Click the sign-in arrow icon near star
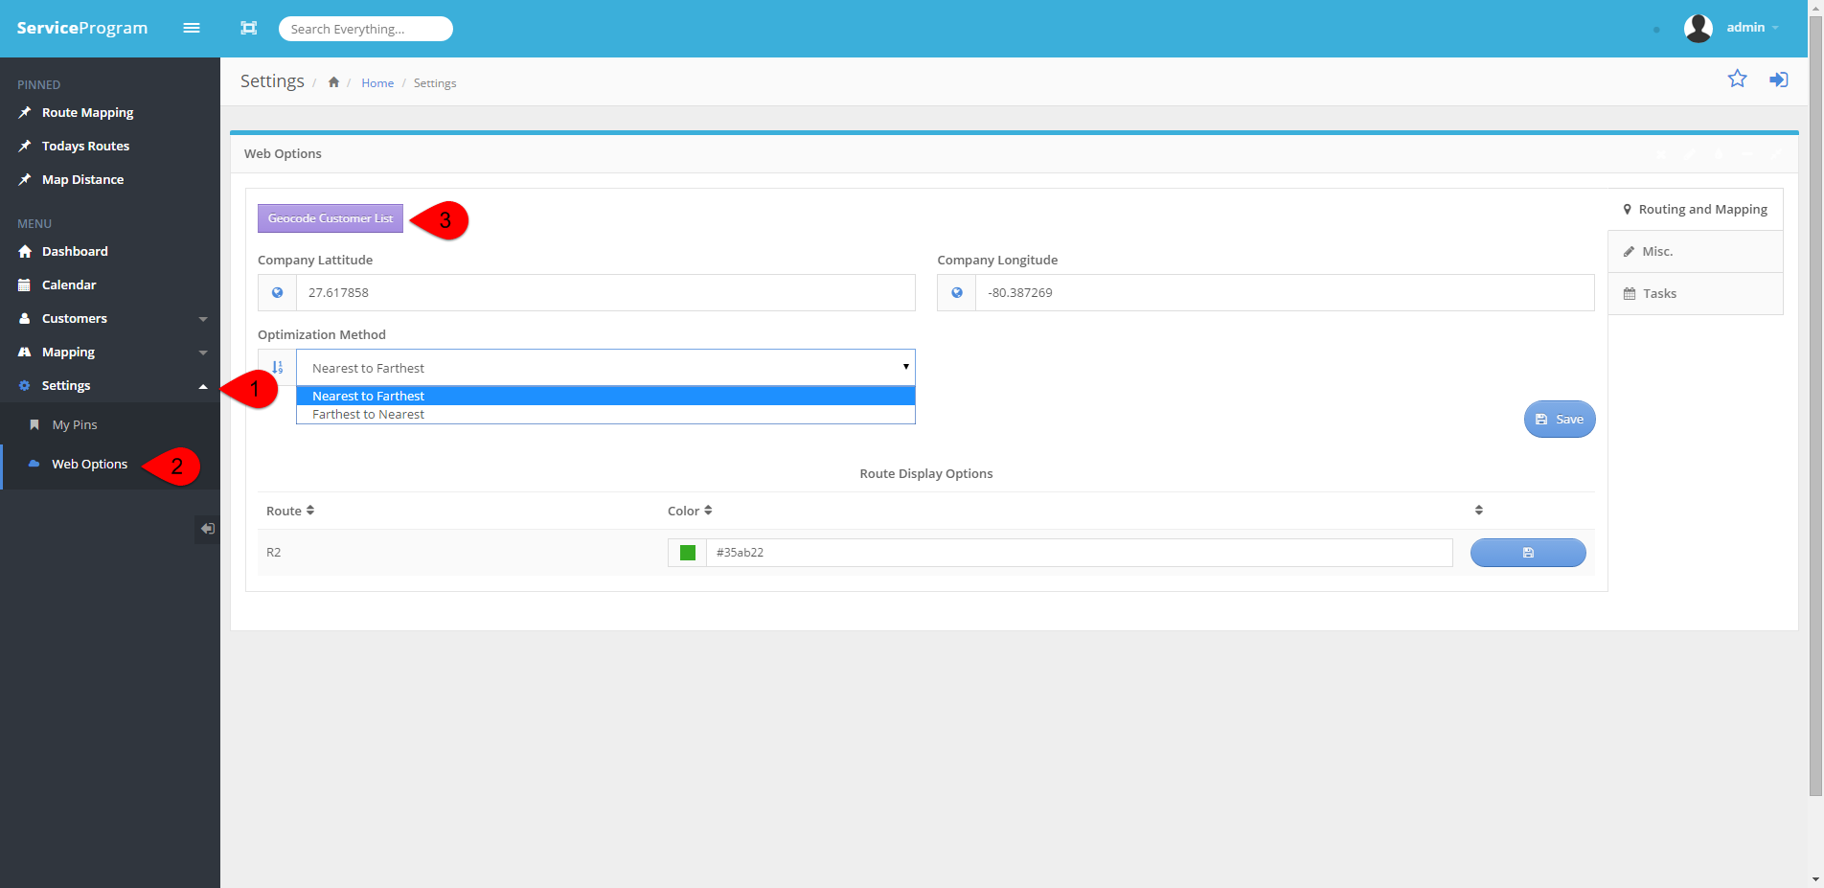Viewport: 1824px width, 888px height. [x=1778, y=80]
